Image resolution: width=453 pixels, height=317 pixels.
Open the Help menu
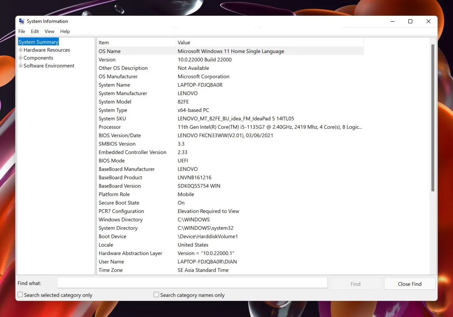(x=65, y=32)
